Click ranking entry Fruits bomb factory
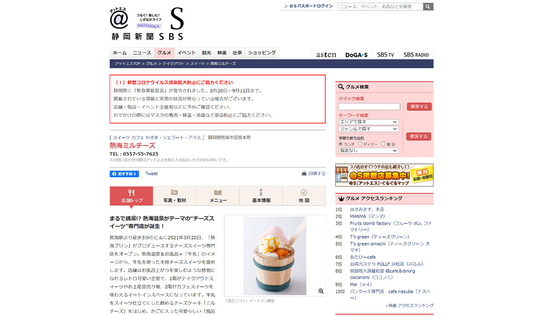Image resolution: width=541 pixels, height=316 pixels. pos(391,226)
